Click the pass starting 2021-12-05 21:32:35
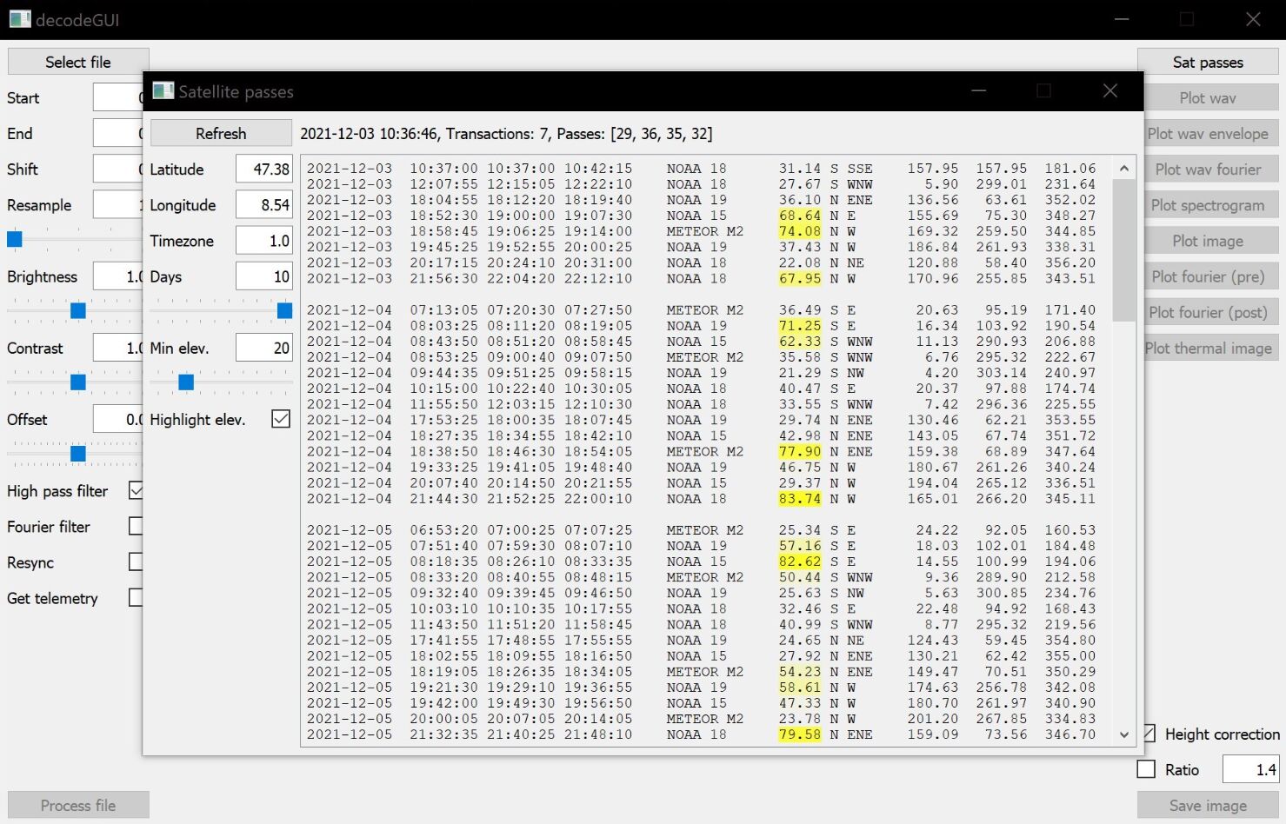 (701, 734)
